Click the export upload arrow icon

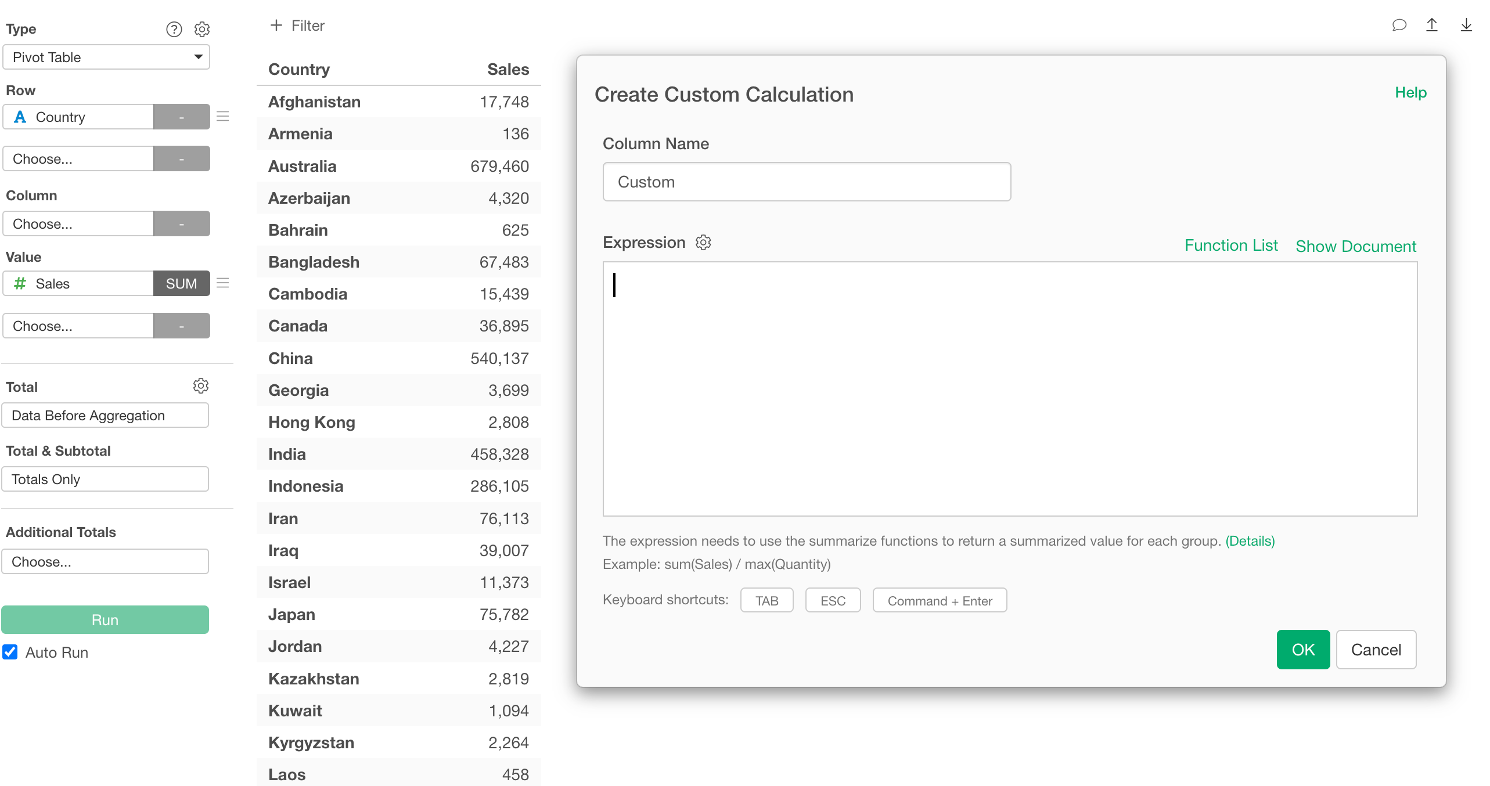click(x=1431, y=25)
